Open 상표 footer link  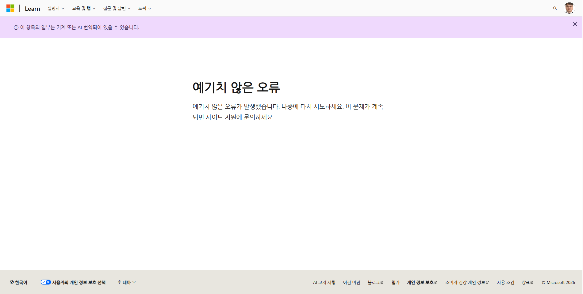pyautogui.click(x=527, y=282)
